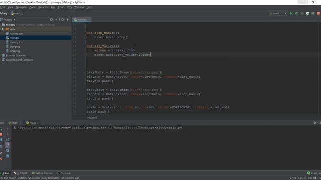Click the profiler icon in top toolbar

point(307,13)
